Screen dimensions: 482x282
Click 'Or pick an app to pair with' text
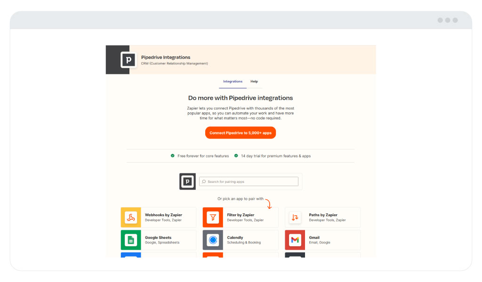pyautogui.click(x=241, y=199)
